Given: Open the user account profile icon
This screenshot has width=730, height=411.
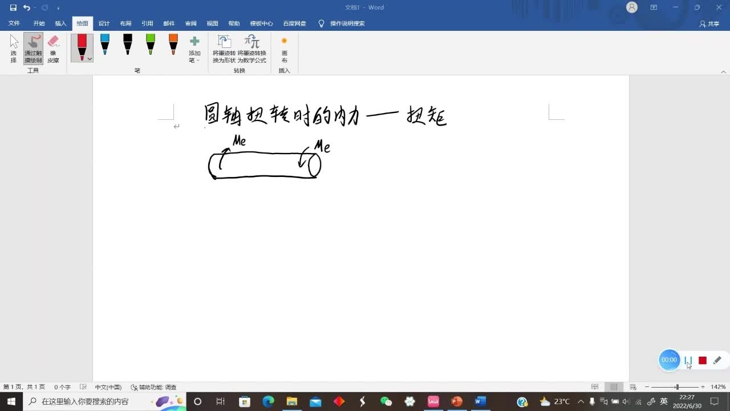Looking at the screenshot, I should pos(632,7).
